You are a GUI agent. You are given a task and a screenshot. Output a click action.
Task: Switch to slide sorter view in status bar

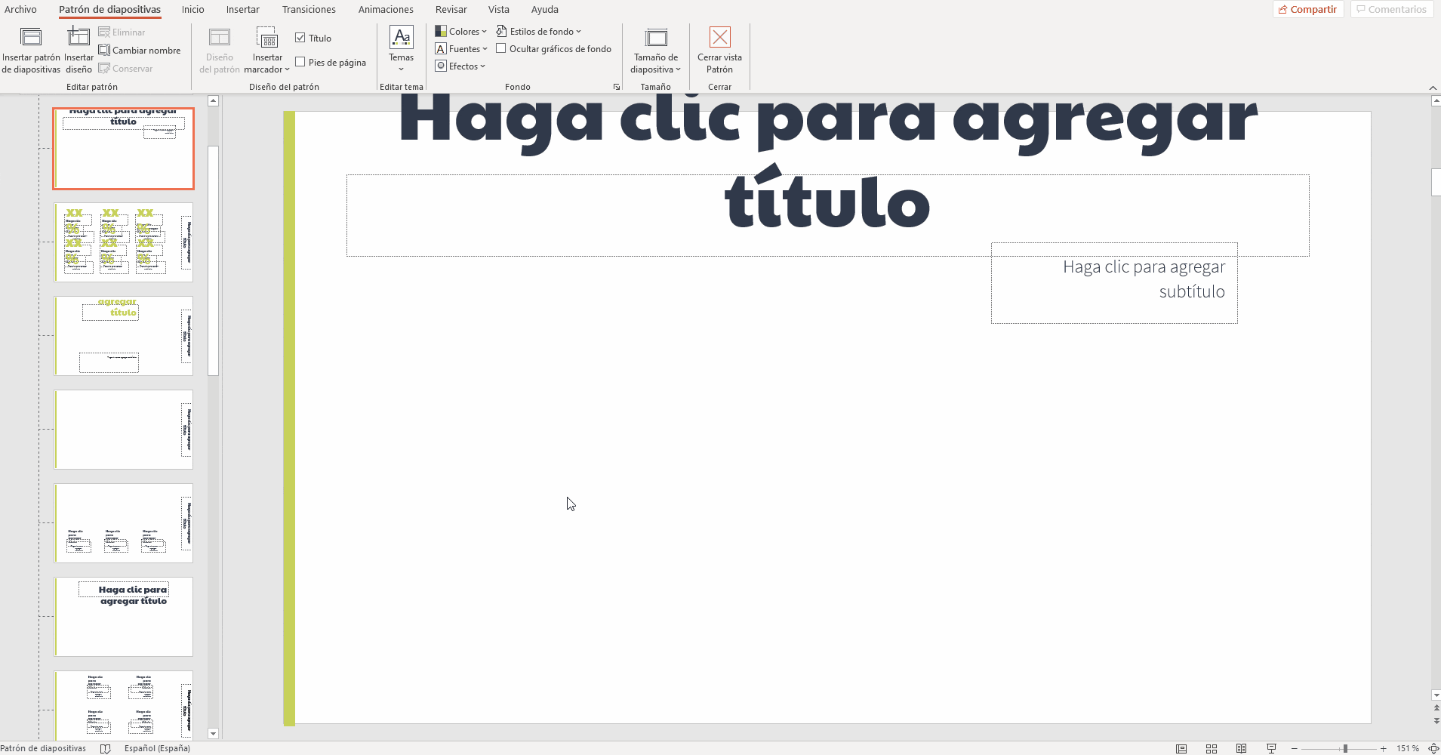[x=1212, y=748]
